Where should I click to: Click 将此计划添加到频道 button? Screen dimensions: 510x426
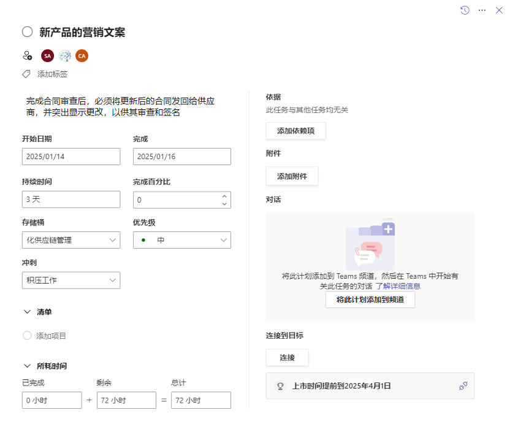(x=370, y=300)
